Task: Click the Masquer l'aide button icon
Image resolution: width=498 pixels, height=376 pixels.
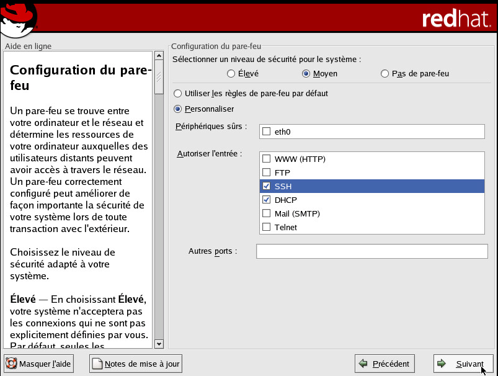Action: tap(12, 364)
